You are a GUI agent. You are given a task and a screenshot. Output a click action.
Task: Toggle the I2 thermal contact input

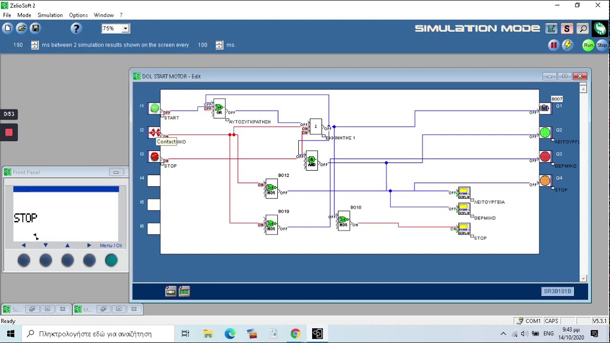pyautogui.click(x=154, y=132)
